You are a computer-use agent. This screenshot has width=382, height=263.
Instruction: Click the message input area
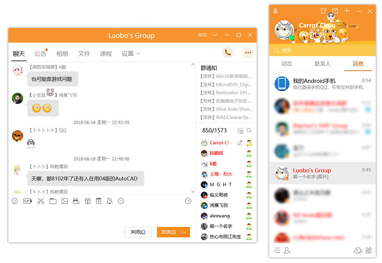click(102, 215)
